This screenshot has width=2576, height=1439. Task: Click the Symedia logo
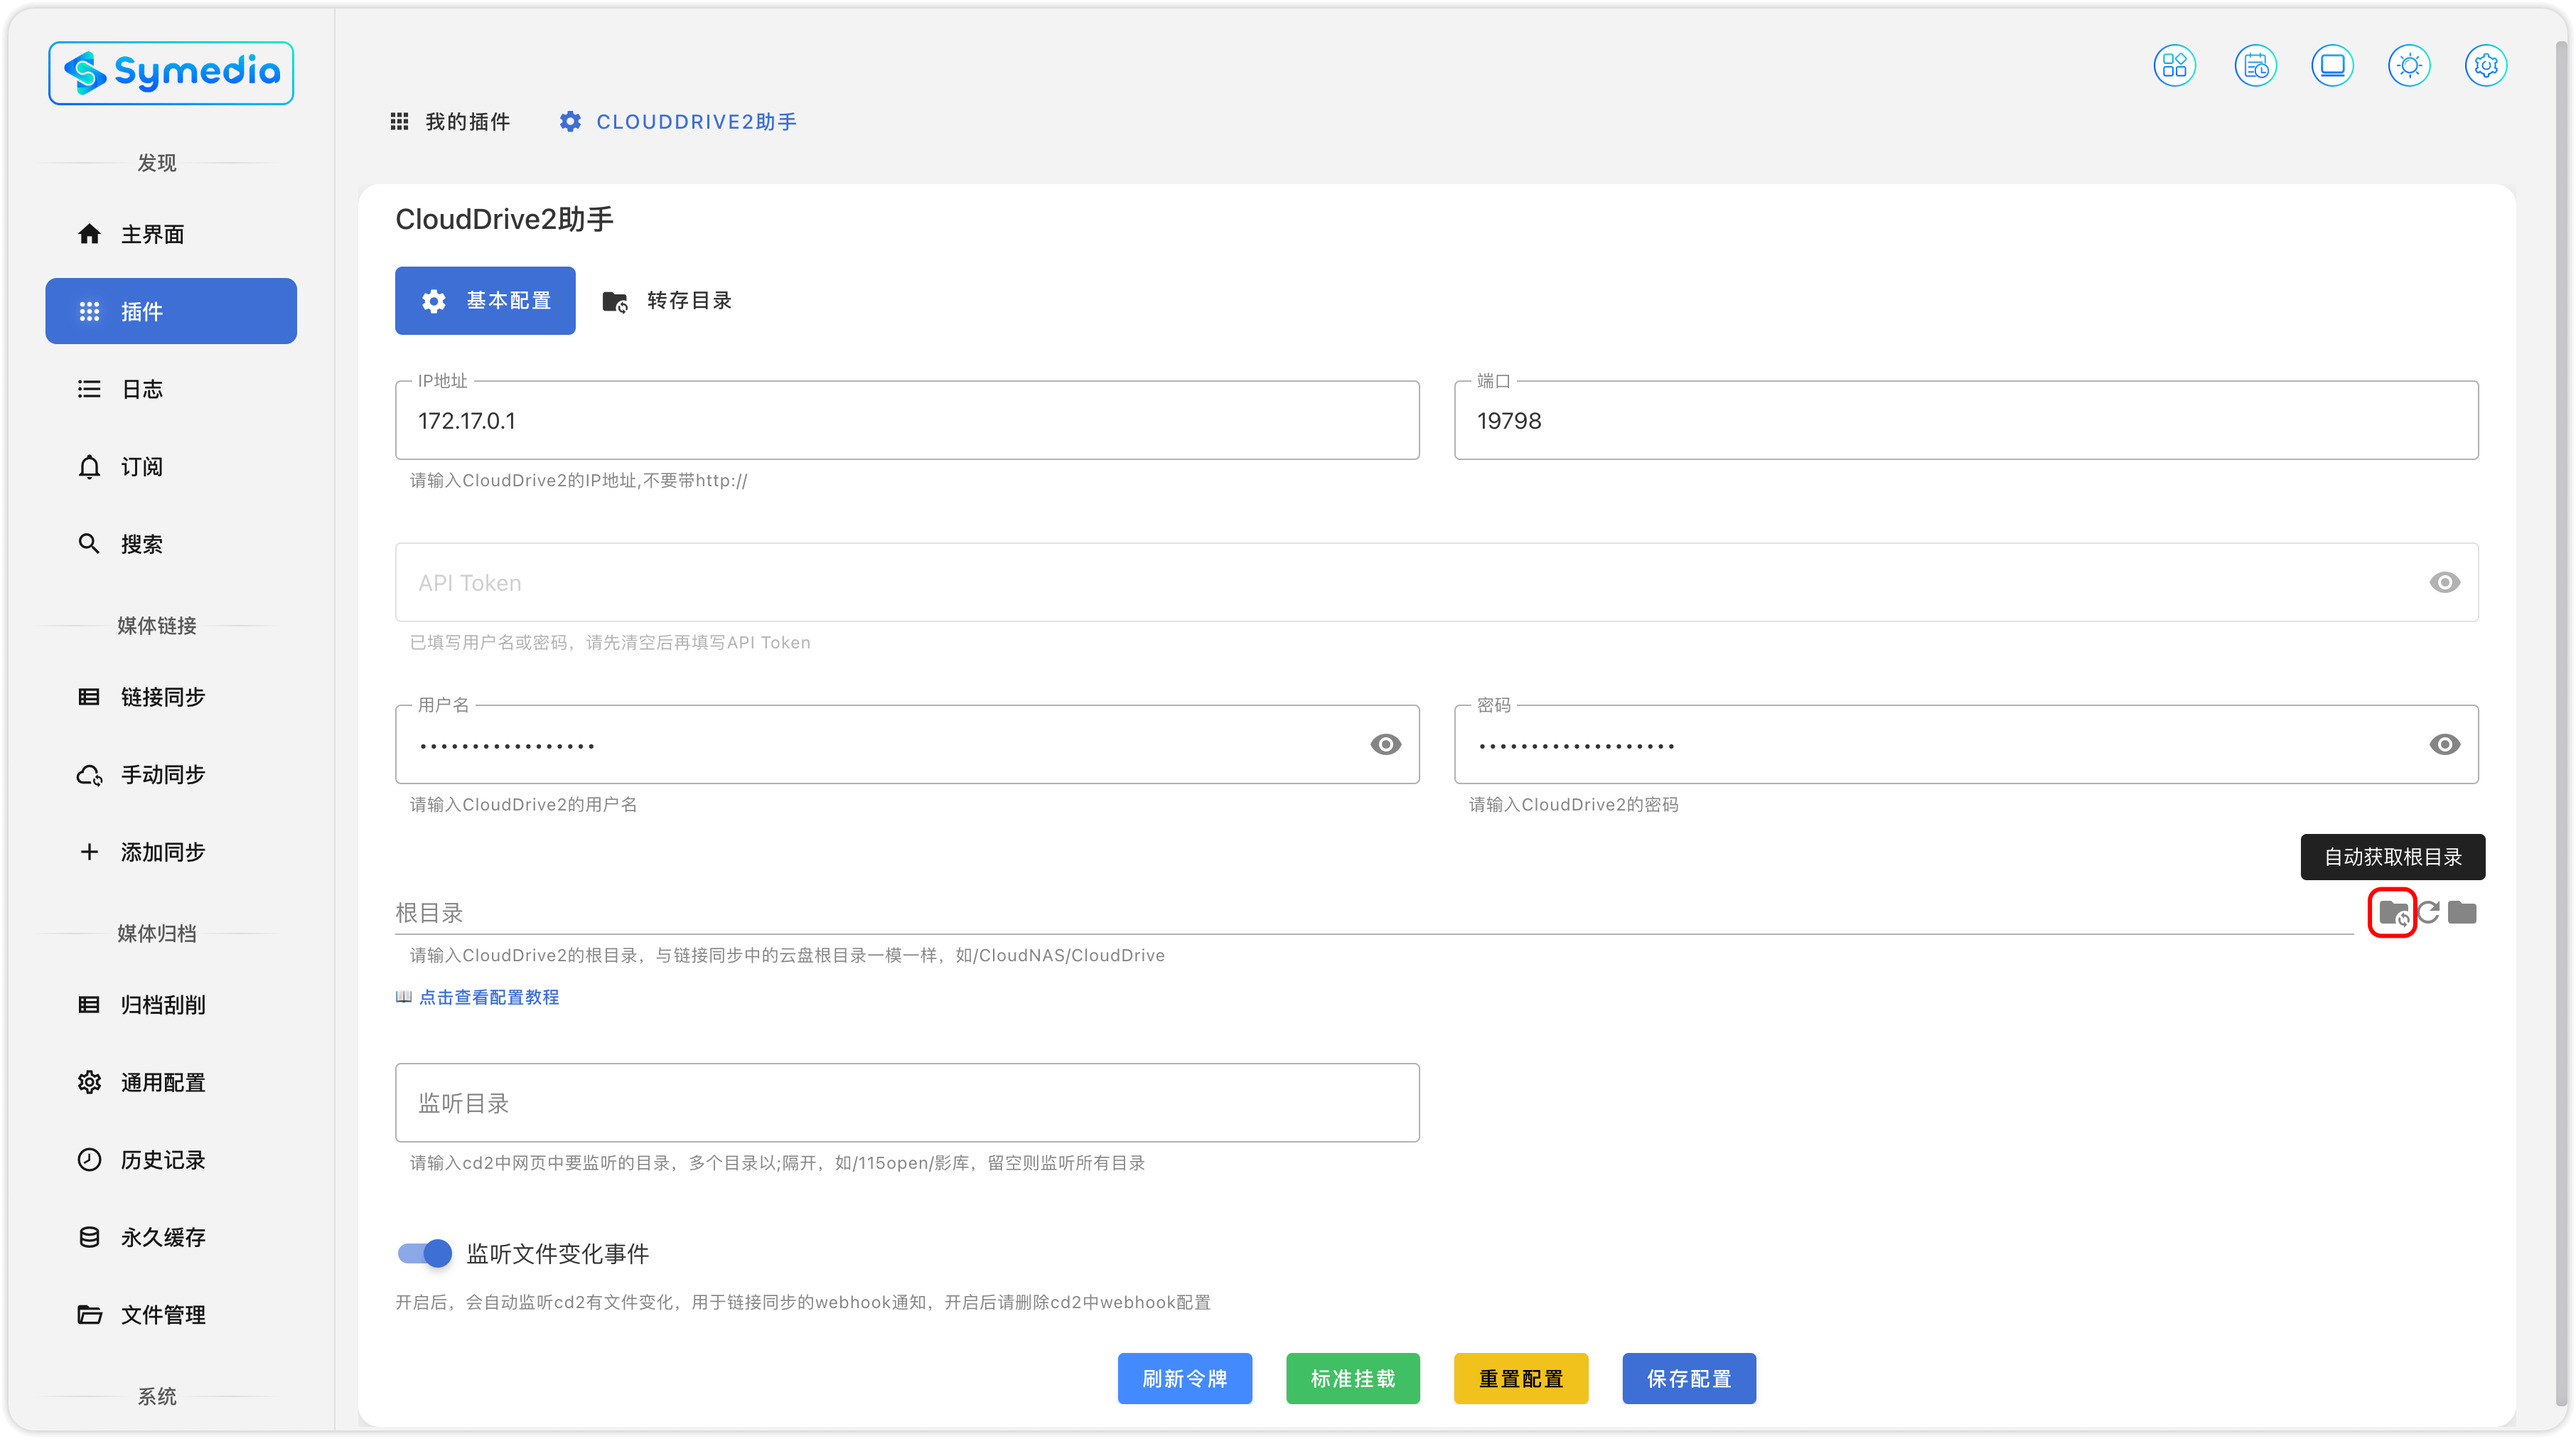click(171, 73)
